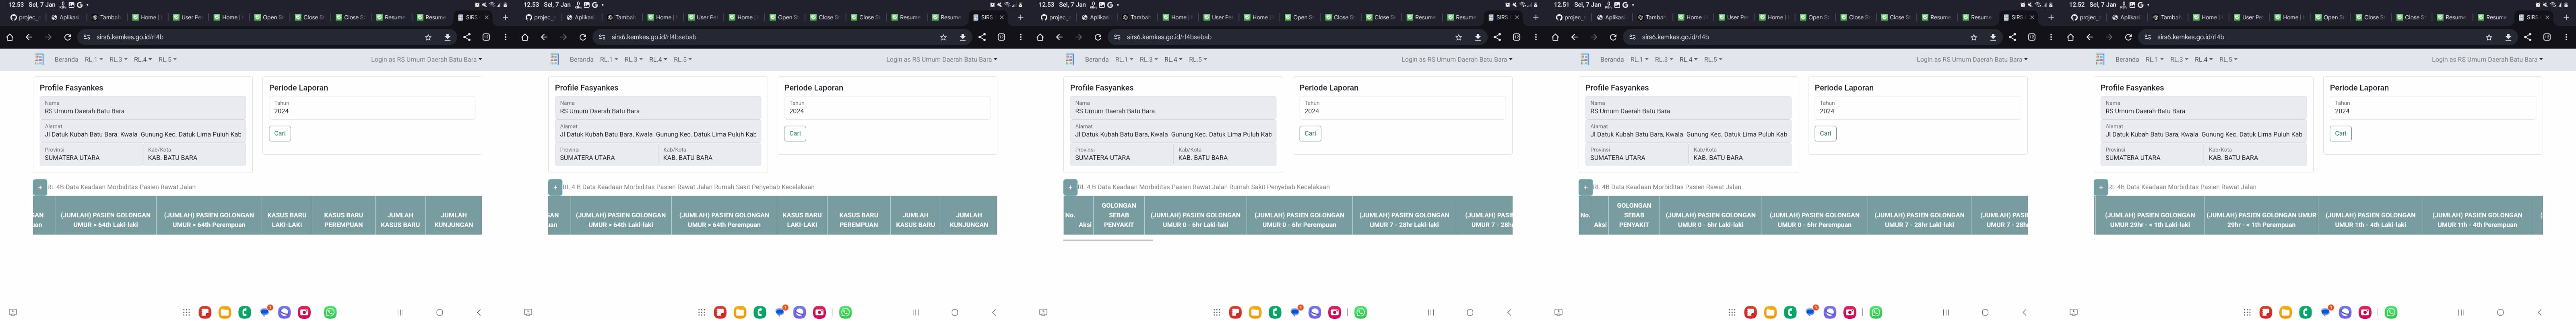Image resolution: width=2576 pixels, height=322 pixels.
Task: Click 'GOLONGAN SEBAB PENYAKIT' header in the 12.51 window
Action: 1634,215
